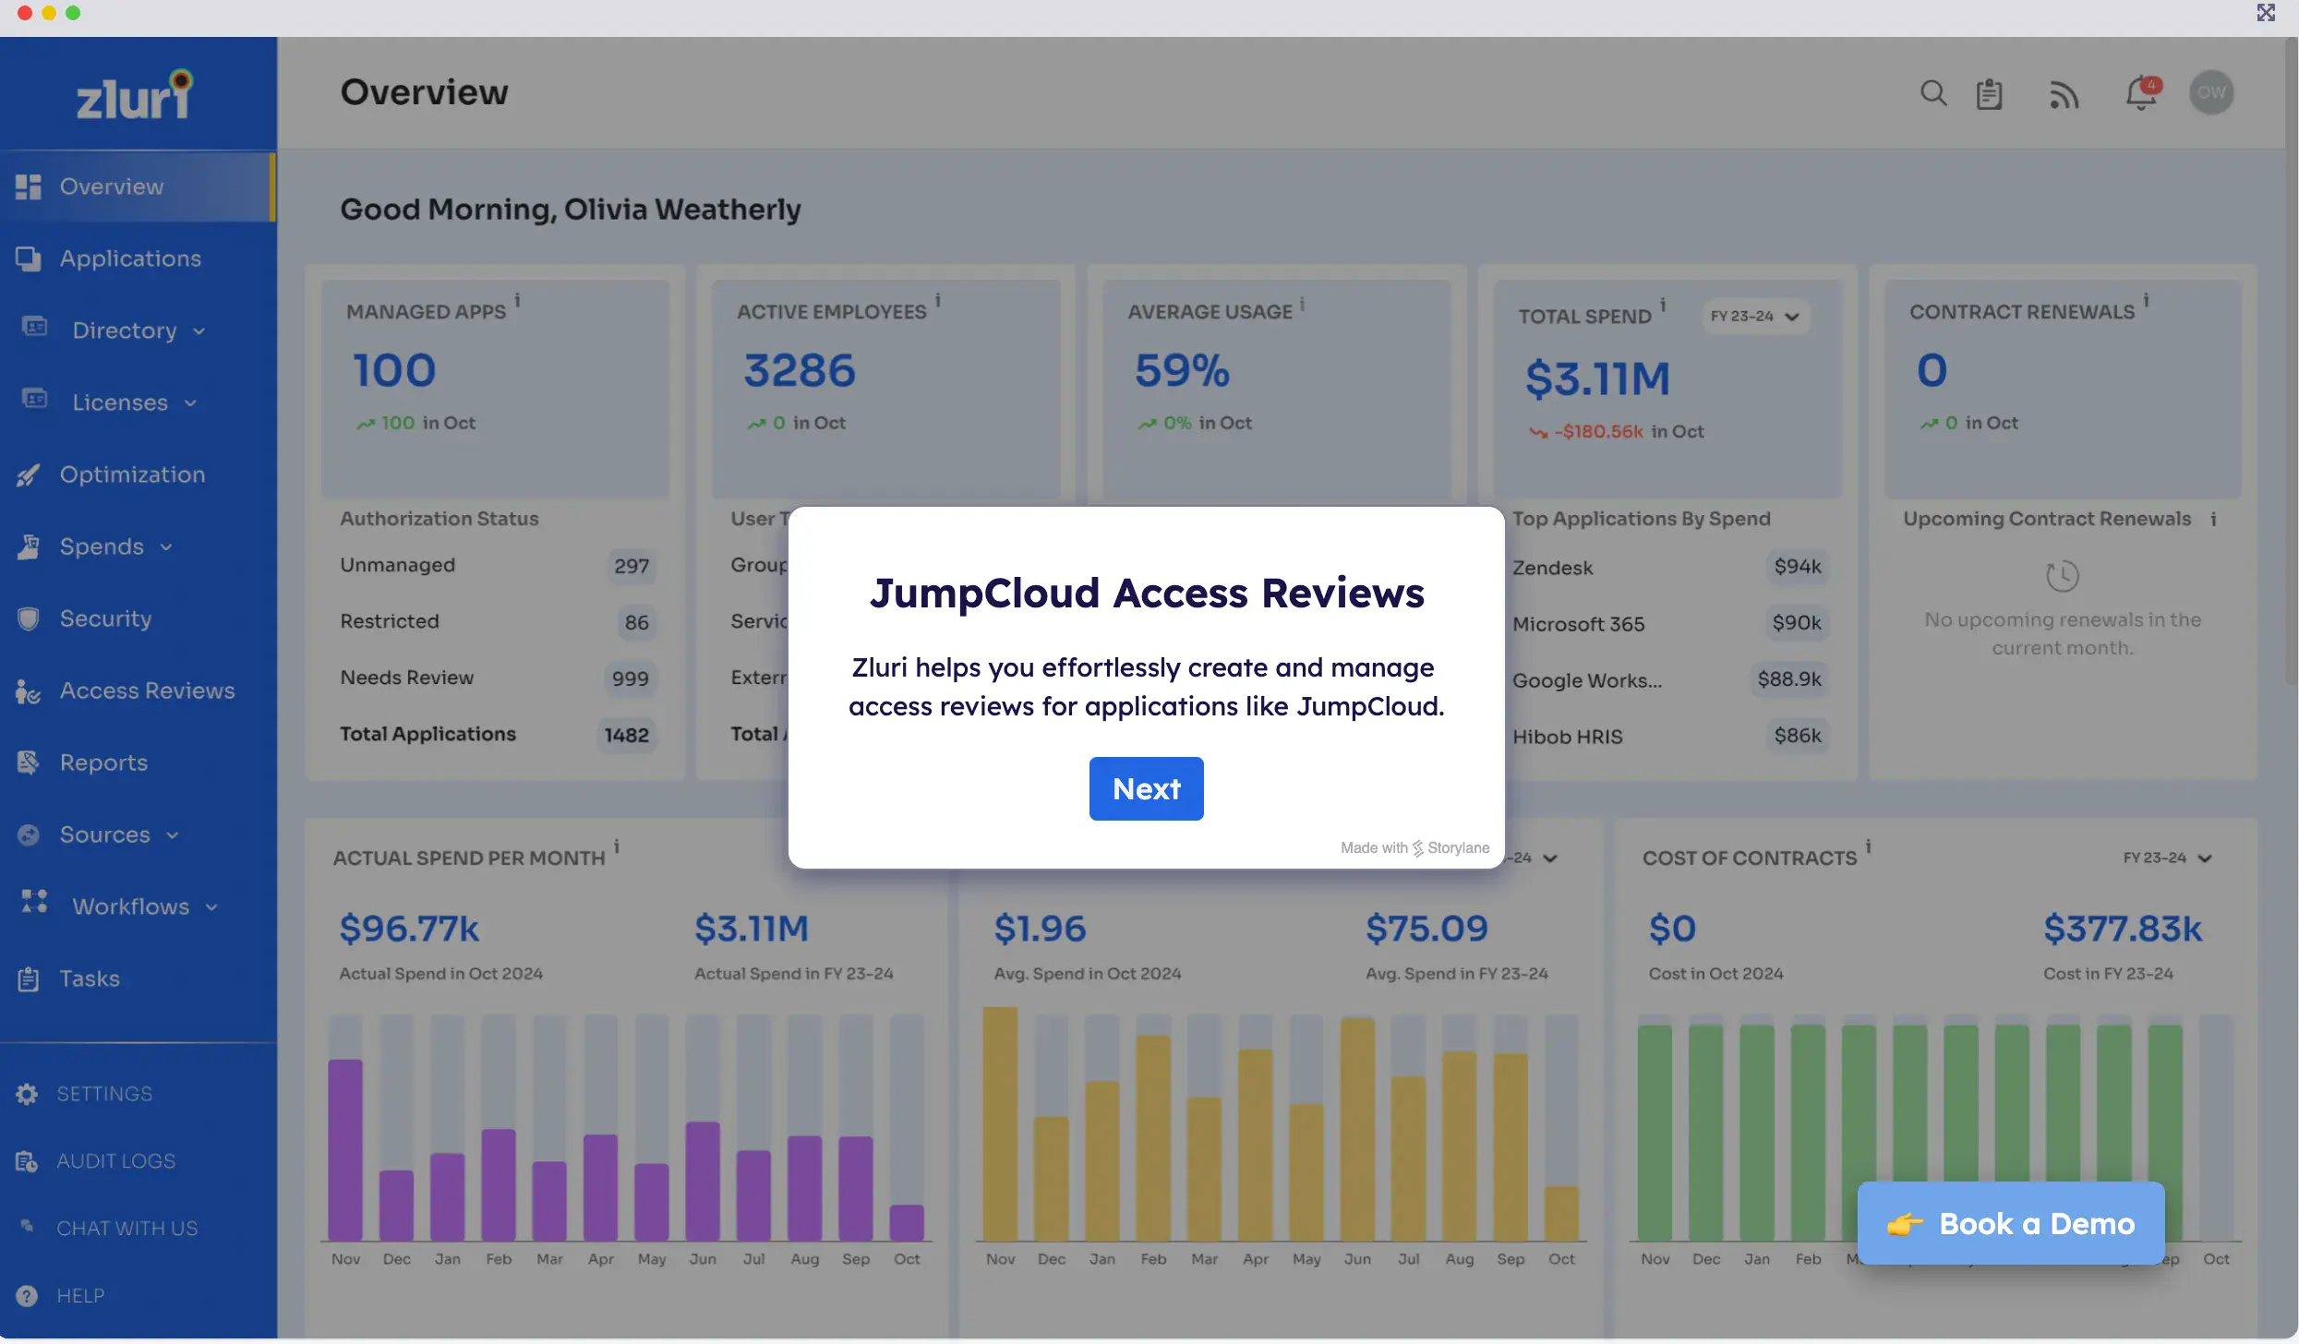2299x1344 pixels.
Task: Click the expand fullscreen icon in title bar
Action: [2266, 13]
